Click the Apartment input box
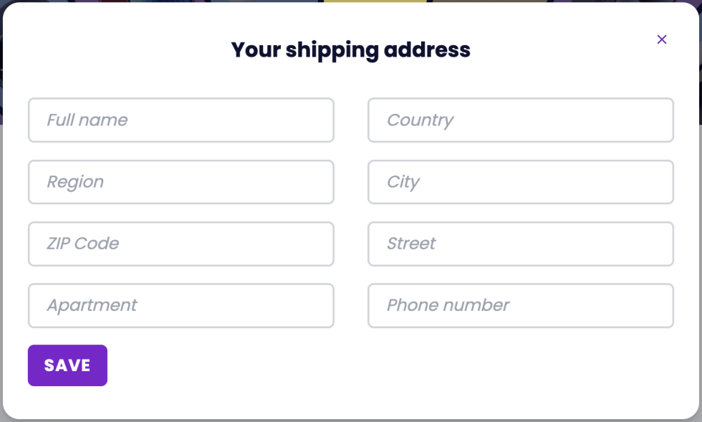 (x=181, y=305)
